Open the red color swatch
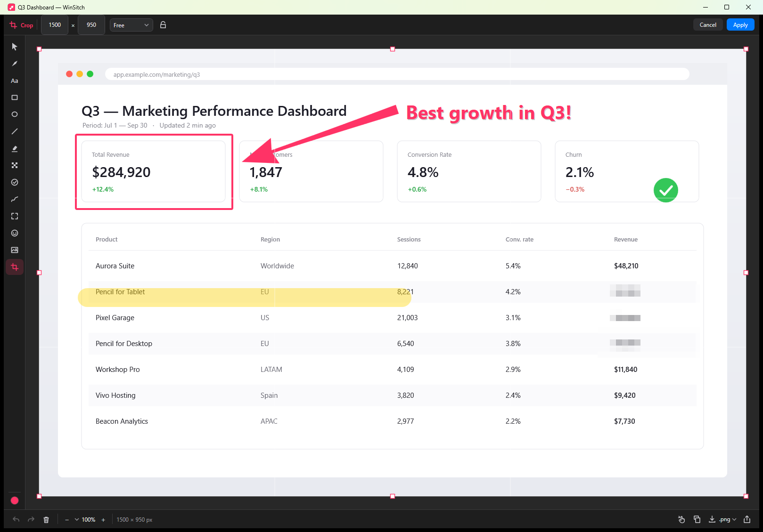 tap(15, 500)
